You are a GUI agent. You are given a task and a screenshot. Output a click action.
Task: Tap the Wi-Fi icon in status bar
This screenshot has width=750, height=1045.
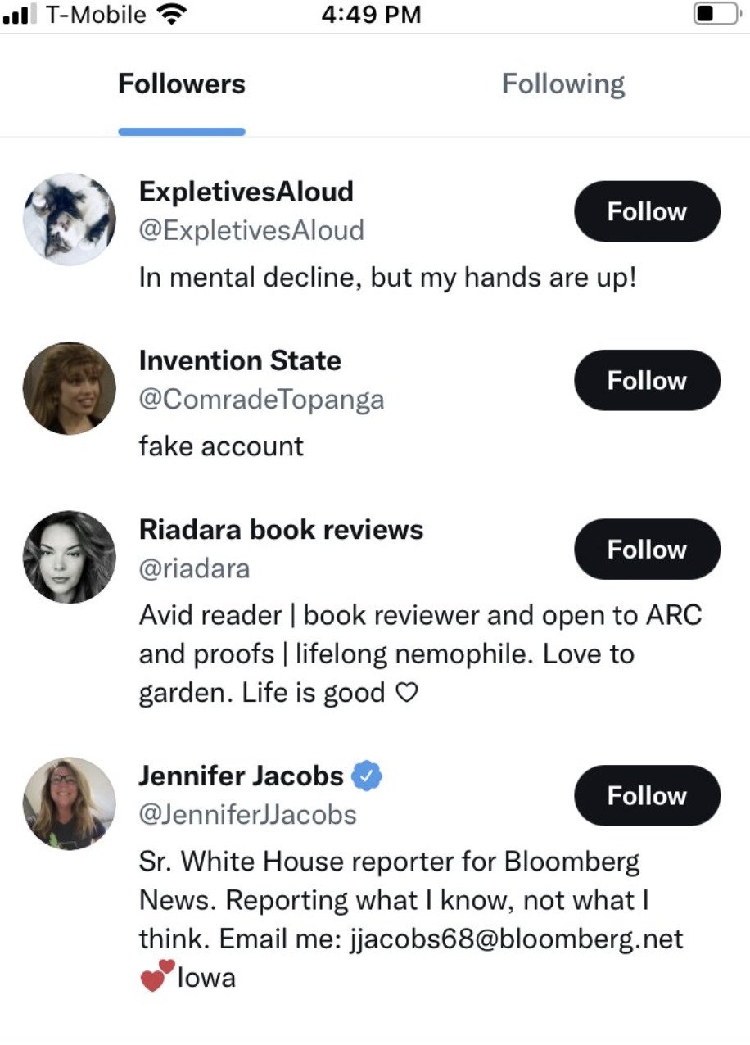[171, 15]
